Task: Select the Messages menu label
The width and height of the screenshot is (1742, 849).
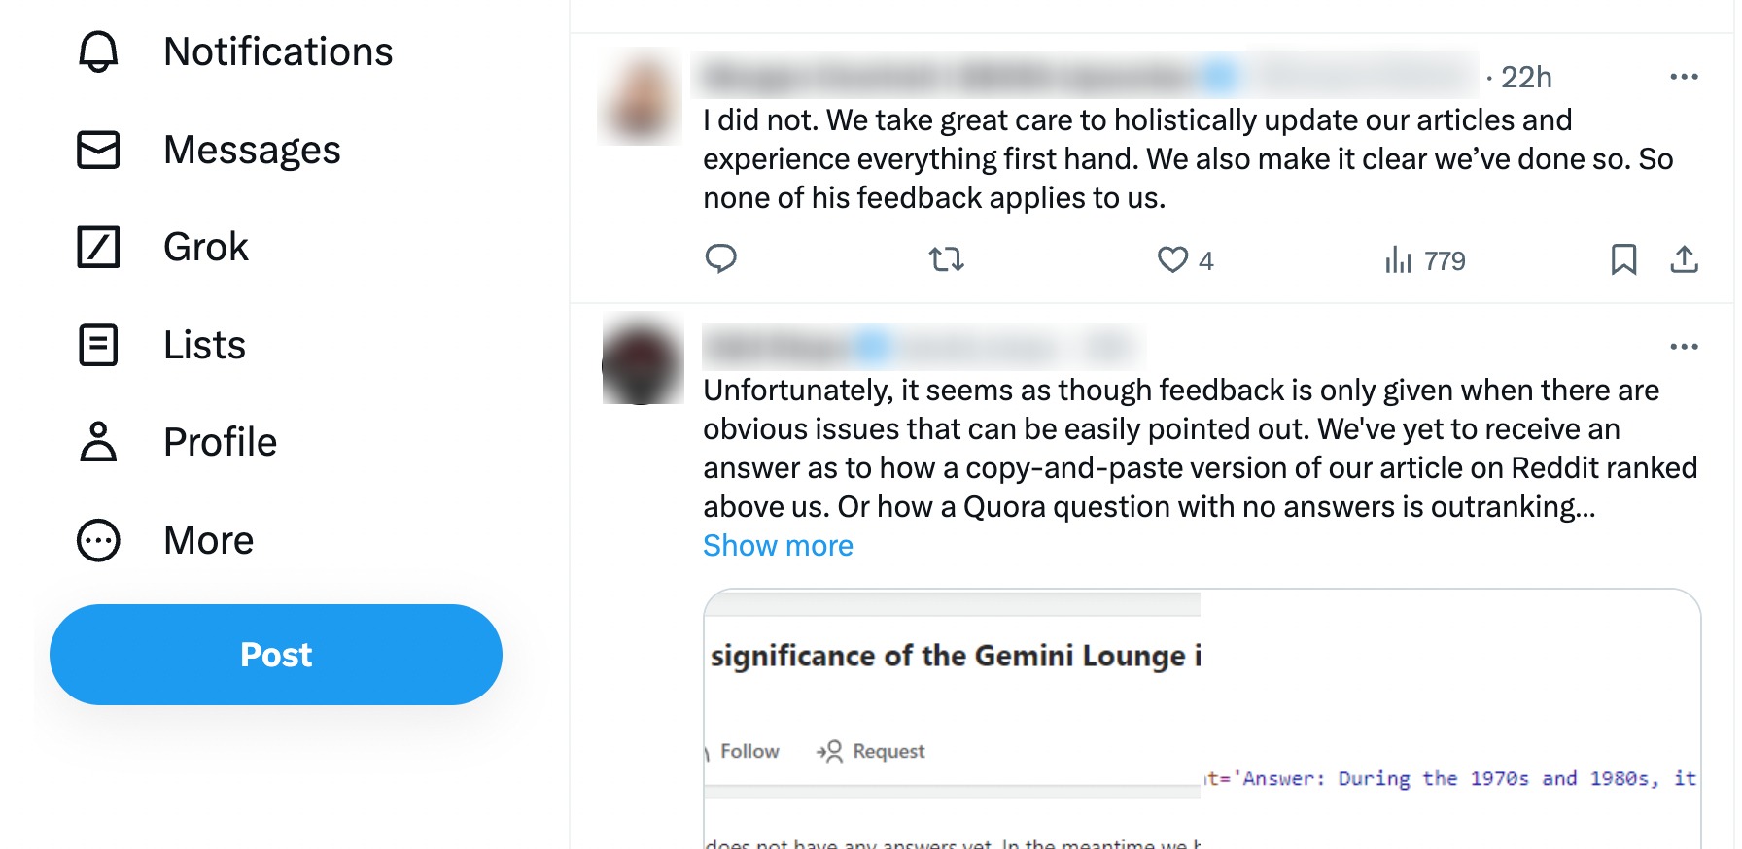Action: point(252,150)
